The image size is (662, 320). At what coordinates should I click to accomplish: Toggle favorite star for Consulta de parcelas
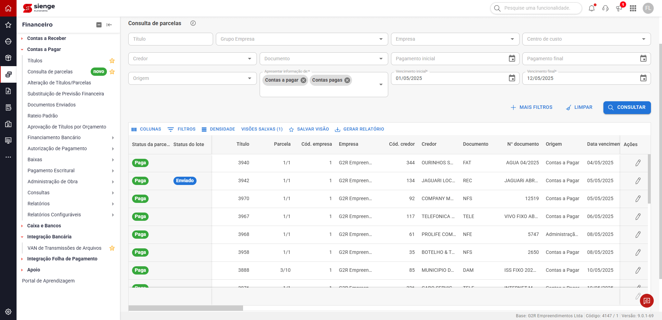click(112, 72)
